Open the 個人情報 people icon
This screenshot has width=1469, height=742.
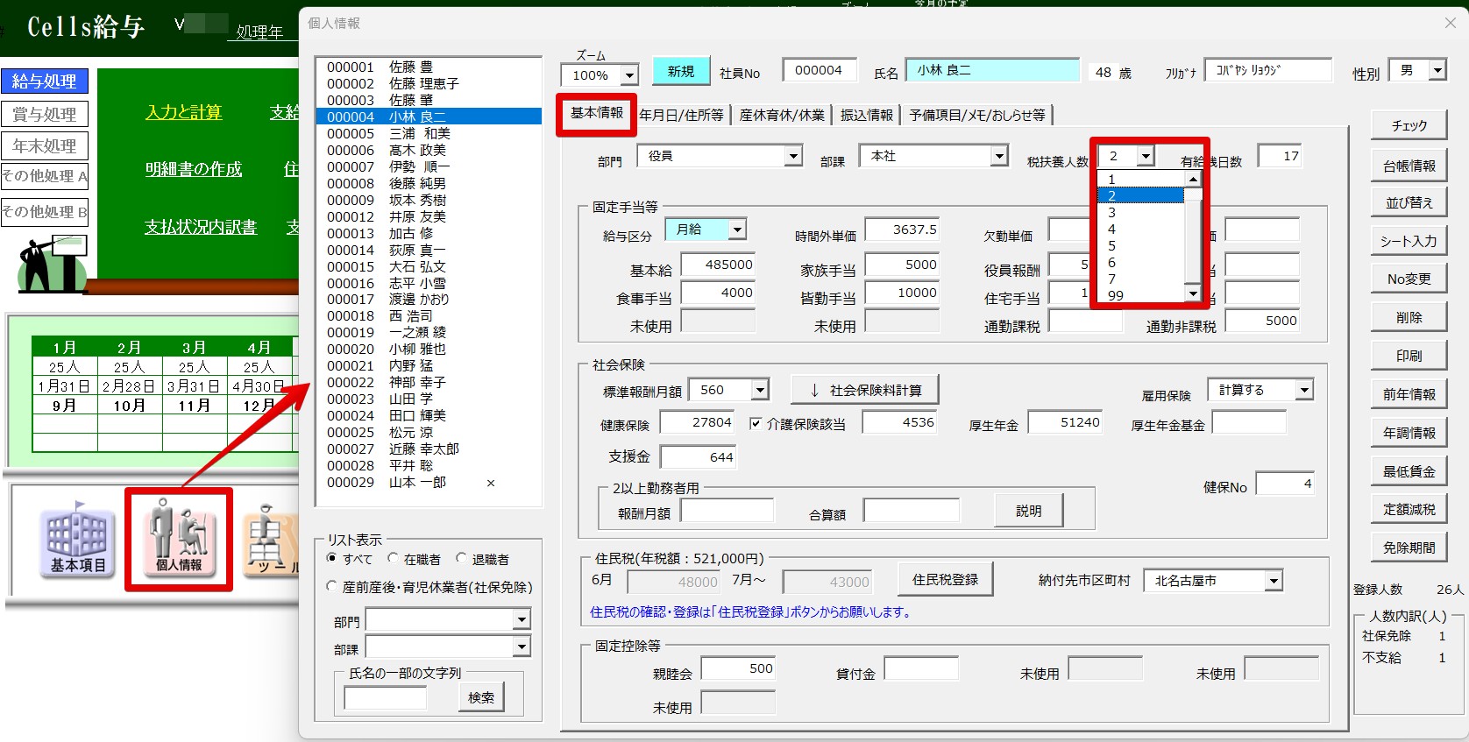click(180, 540)
